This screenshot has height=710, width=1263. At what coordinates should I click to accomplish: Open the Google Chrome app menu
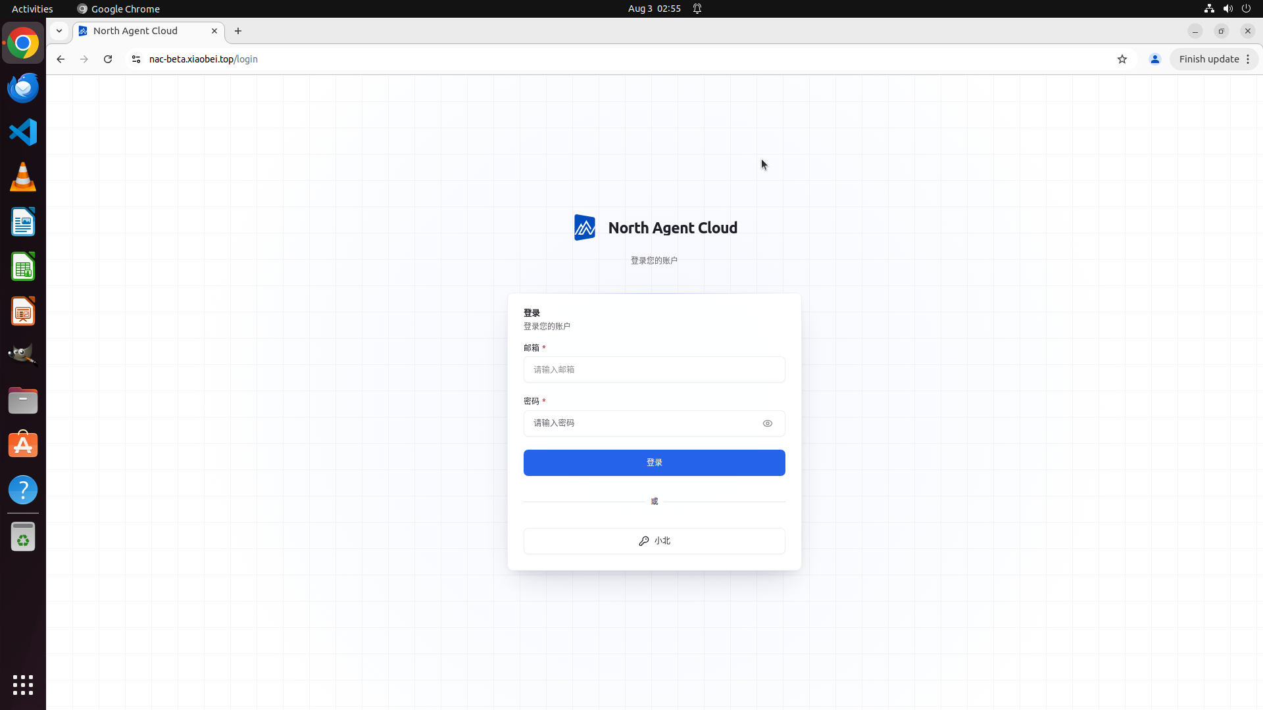pos(118,9)
